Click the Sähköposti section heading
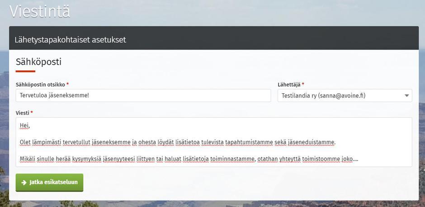Screen dimensions: 425x207 click(38, 62)
